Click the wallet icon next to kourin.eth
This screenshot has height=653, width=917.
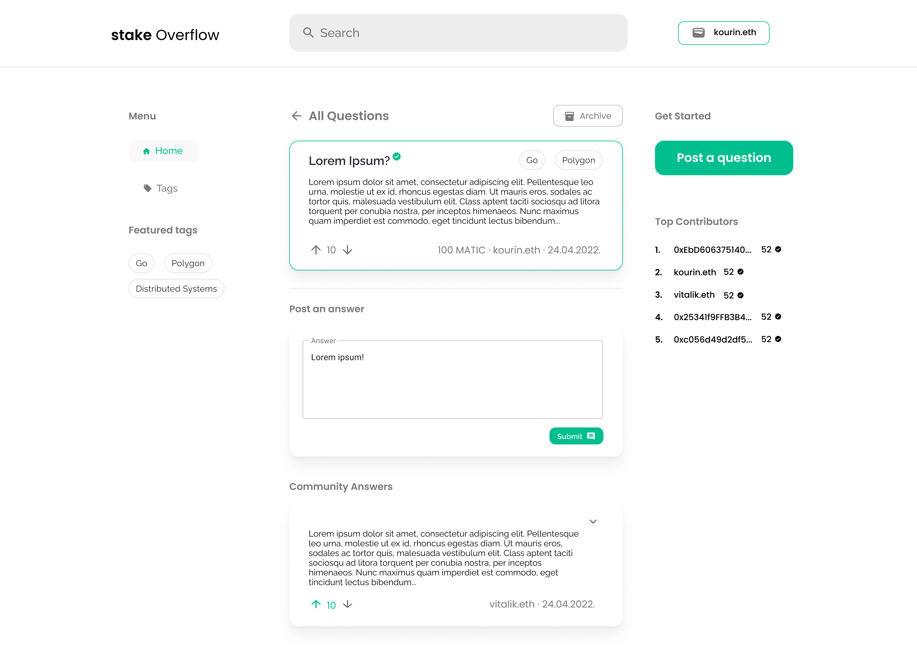coord(699,32)
